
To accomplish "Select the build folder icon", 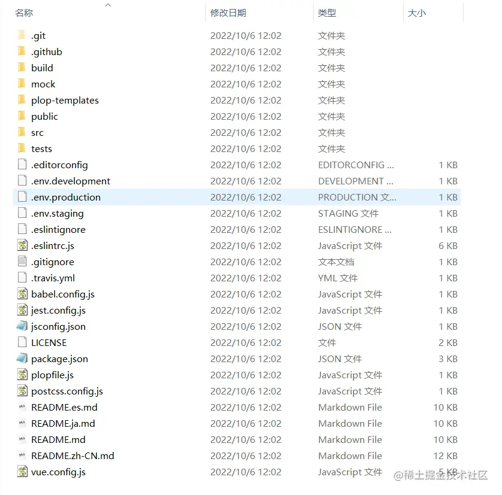I will click(x=22, y=67).
